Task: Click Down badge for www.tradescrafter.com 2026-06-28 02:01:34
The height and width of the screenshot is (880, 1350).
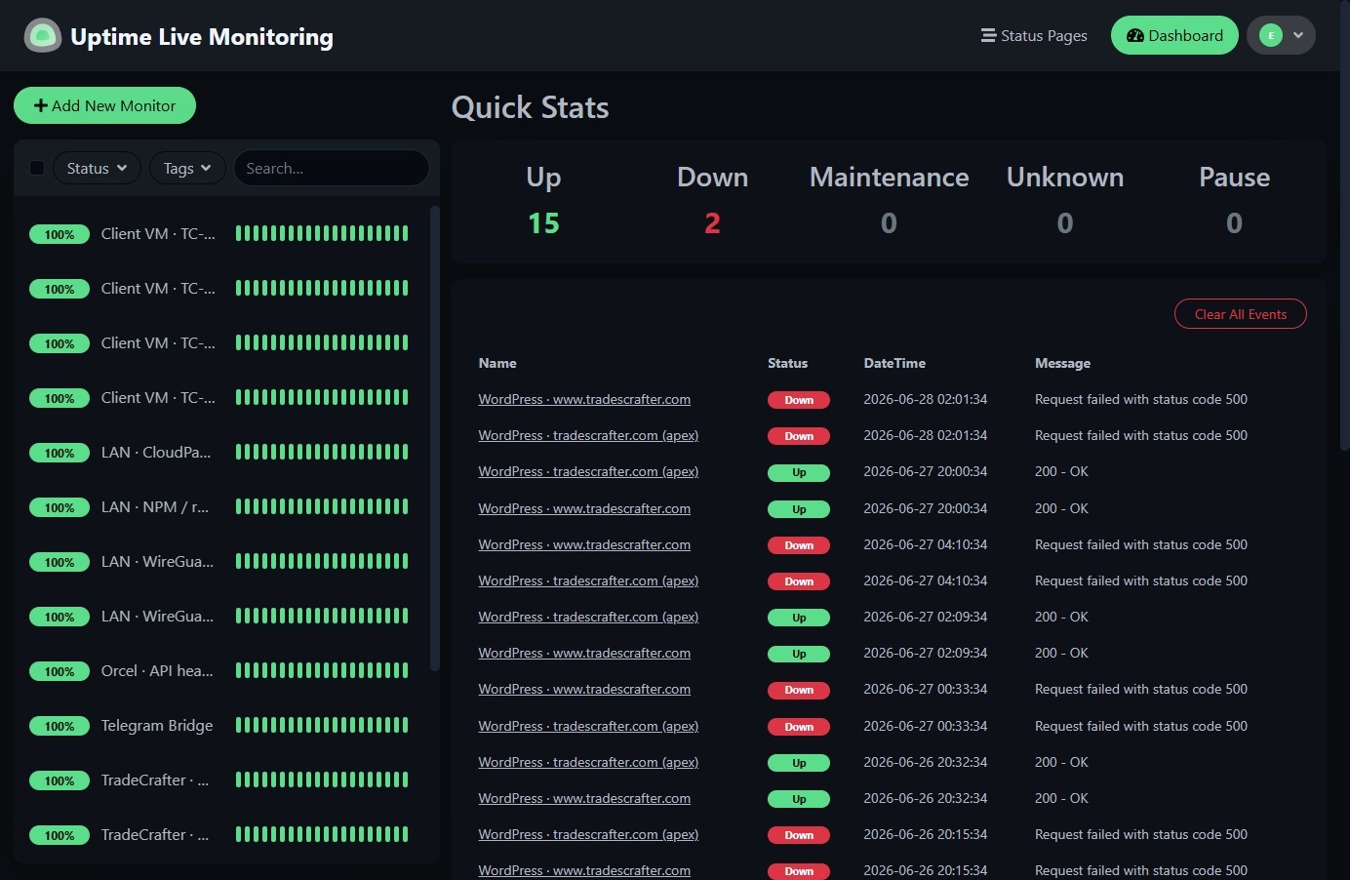Action: coord(799,400)
